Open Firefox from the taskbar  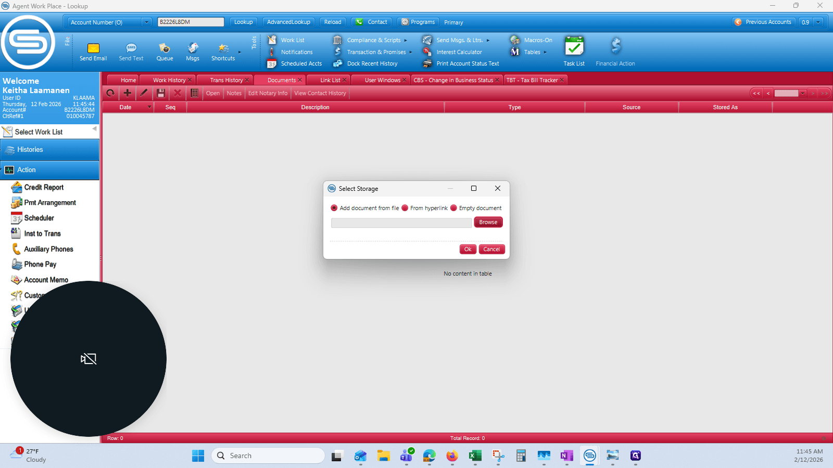452,456
